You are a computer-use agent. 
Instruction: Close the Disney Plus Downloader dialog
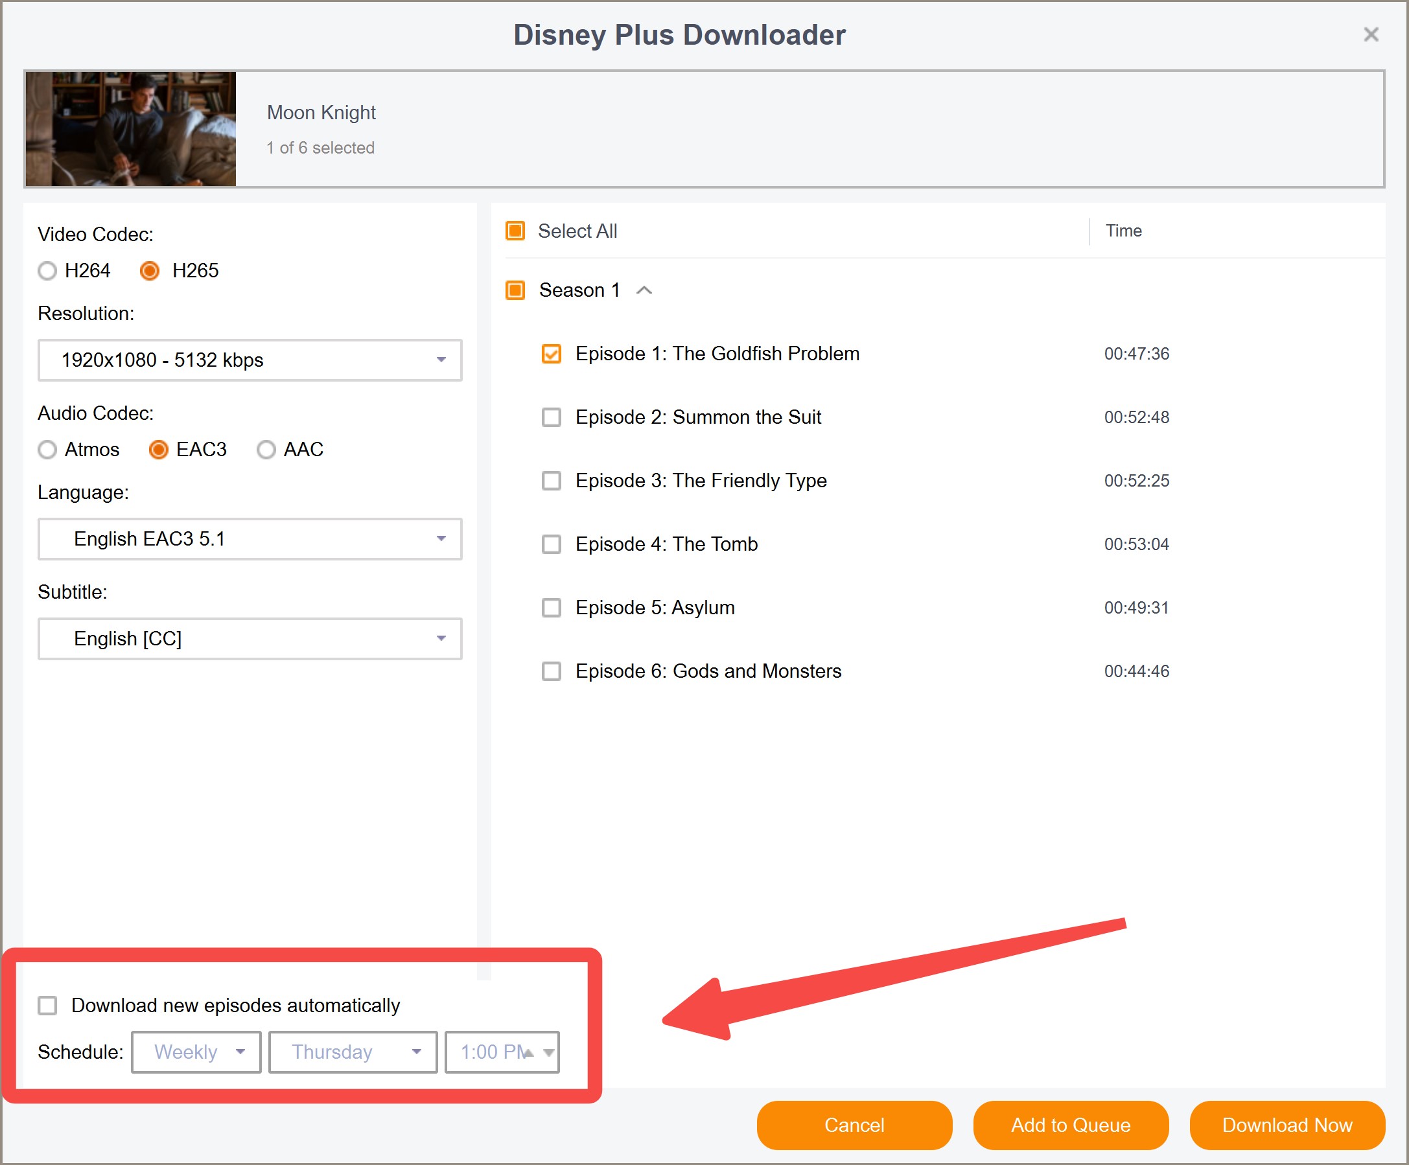click(1371, 34)
